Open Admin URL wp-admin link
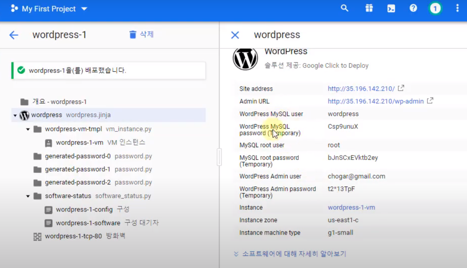 [x=376, y=101]
